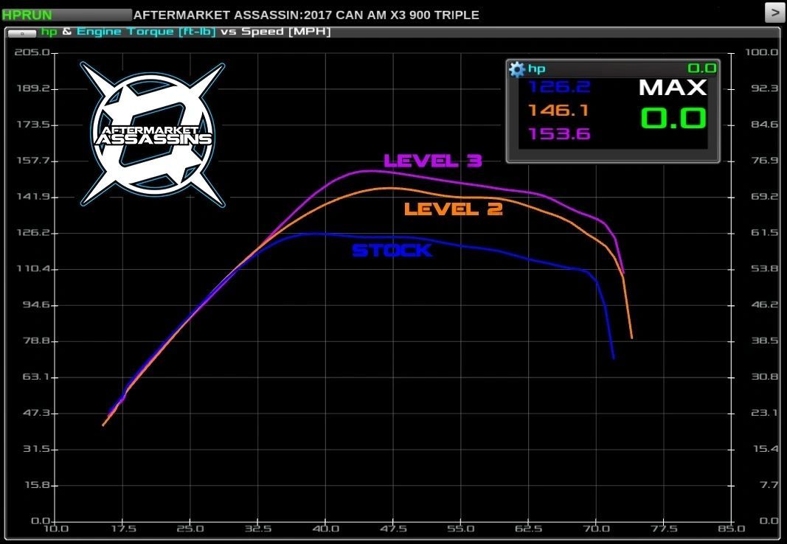This screenshot has width=787, height=544.
Task: Click the 47.5 speed axis tick label
Action: point(393,529)
